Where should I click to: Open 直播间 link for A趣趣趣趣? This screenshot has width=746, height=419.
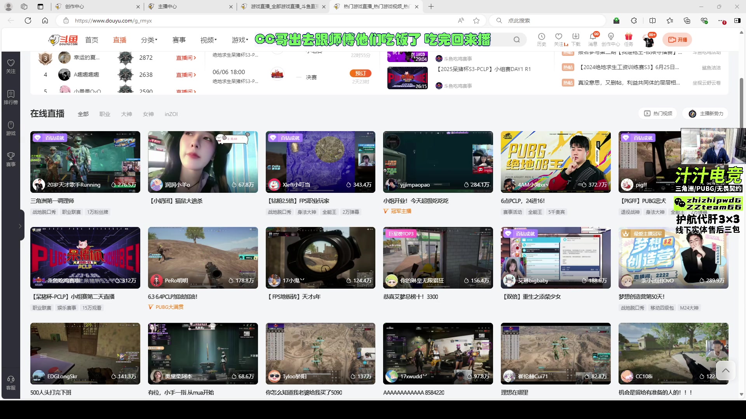click(x=186, y=75)
